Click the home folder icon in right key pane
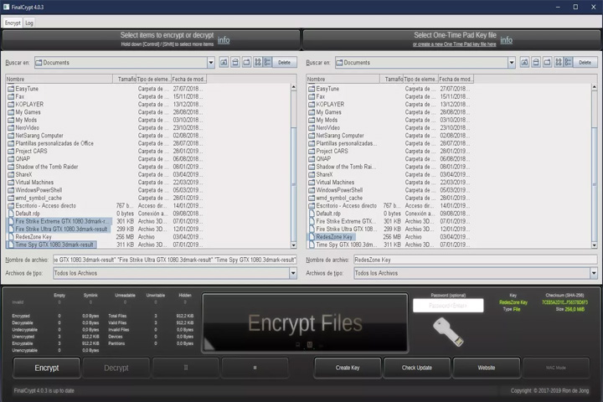 click(536, 62)
